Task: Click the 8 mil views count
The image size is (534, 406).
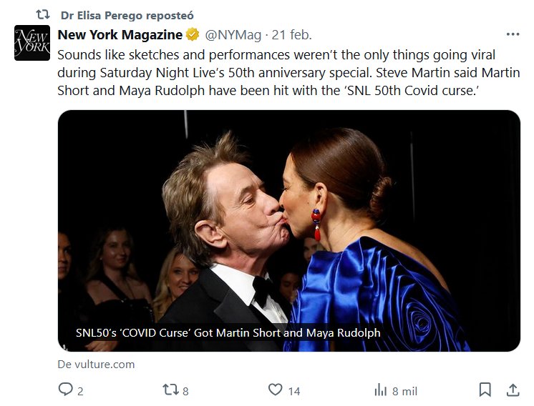Action: click(x=404, y=391)
